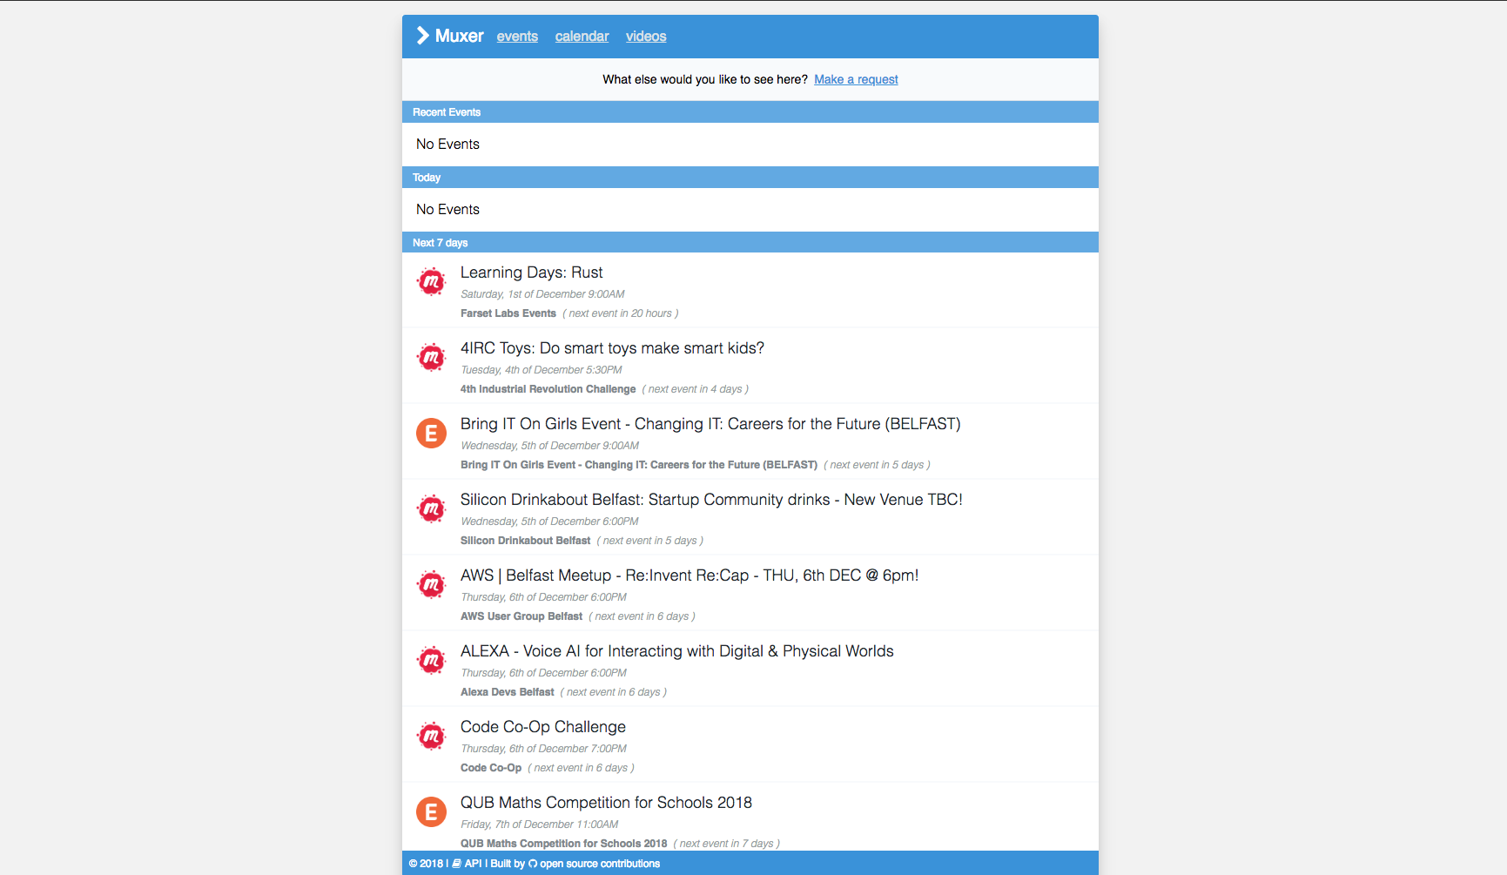Open Bring IT On Girls Event title
The image size is (1507, 875).
710,424
